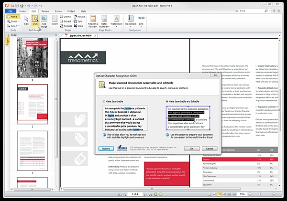
Task: Click the Nitro application logo icon
Action: 7,6
